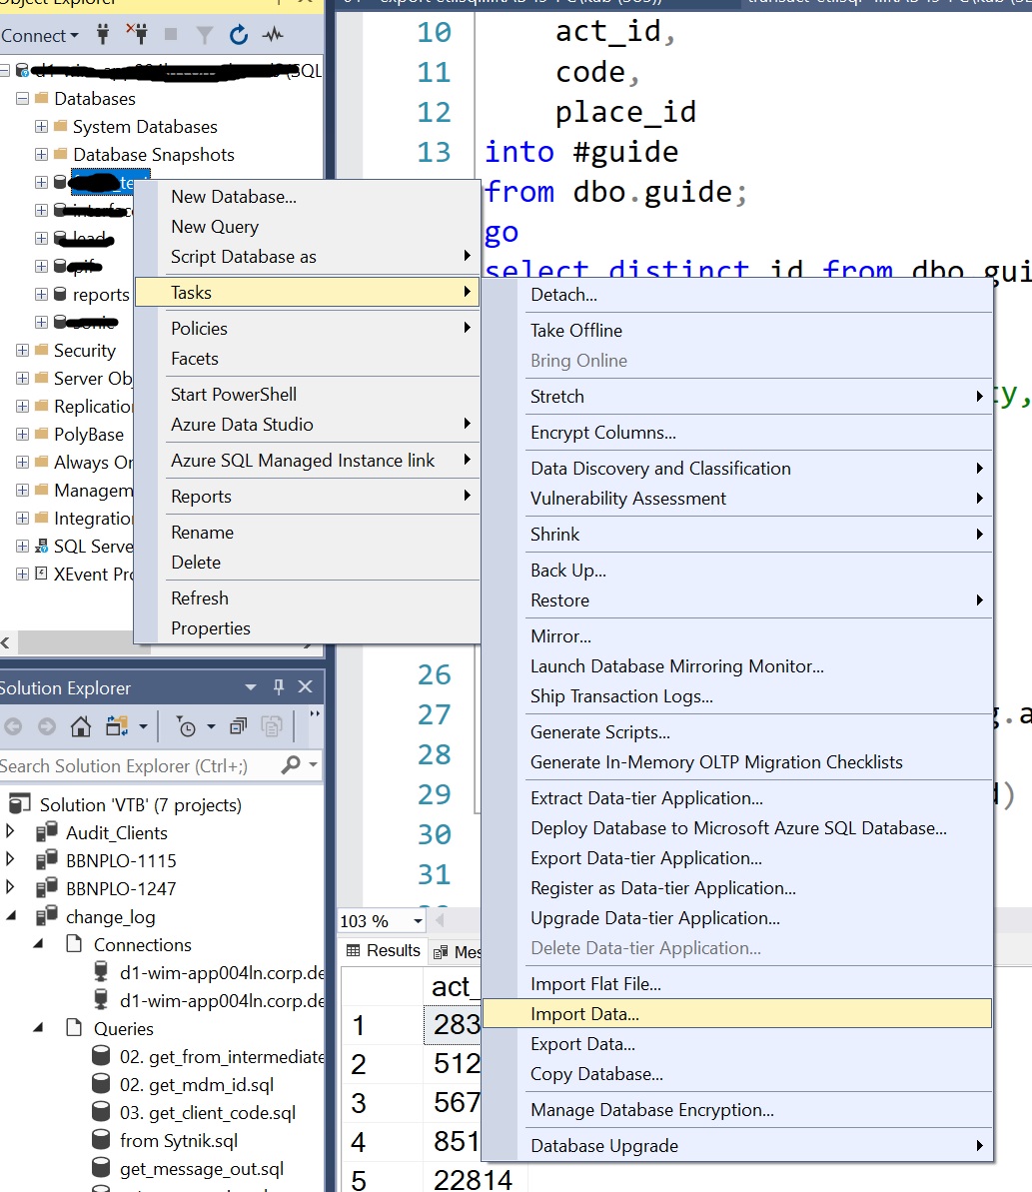Open the 103 % zoom level dropdown
The width and height of the screenshot is (1032, 1192).
417,921
